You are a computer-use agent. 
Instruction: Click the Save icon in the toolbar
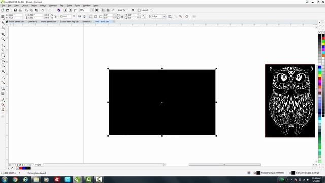click(15, 10)
